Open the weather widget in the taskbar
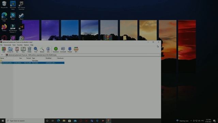Image resolution: width=218 pixels, height=123 pixels. pos(183,121)
